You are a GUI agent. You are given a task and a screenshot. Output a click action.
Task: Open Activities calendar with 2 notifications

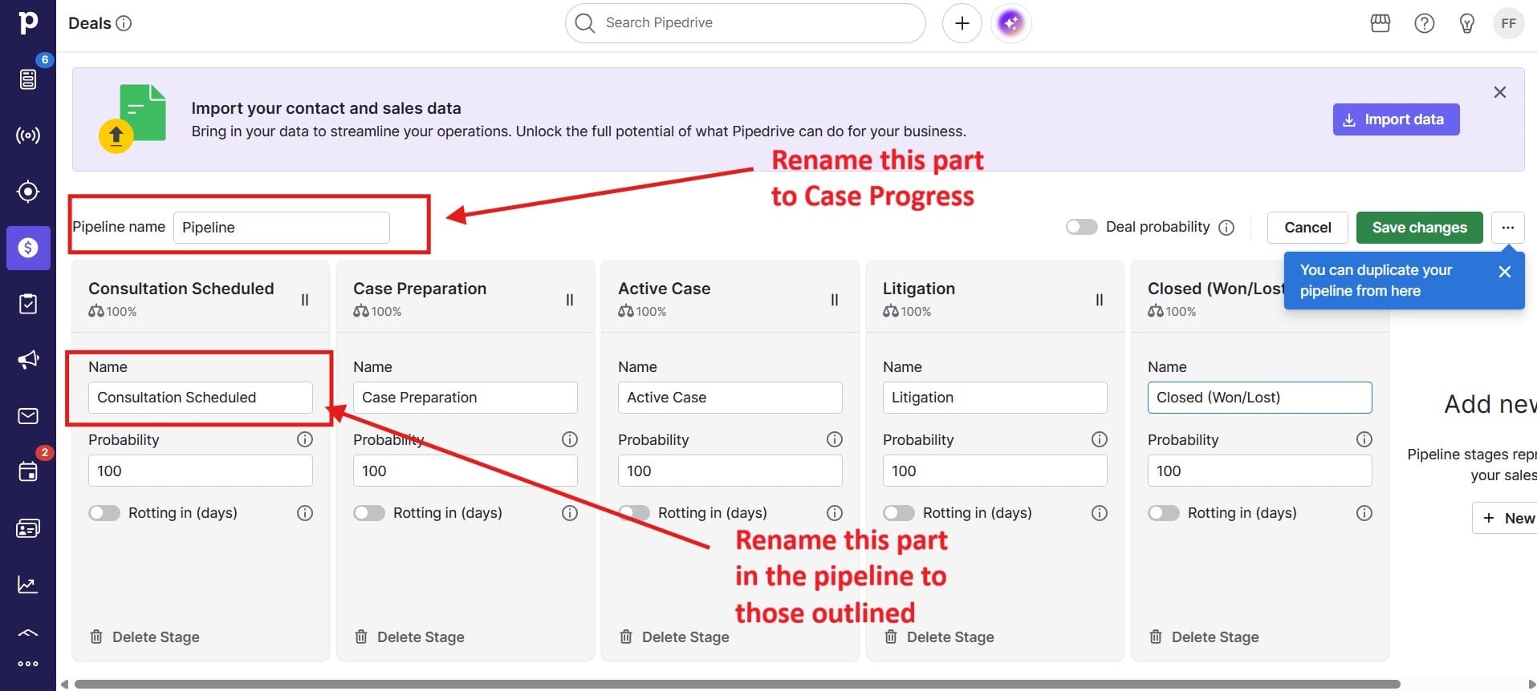tap(29, 471)
